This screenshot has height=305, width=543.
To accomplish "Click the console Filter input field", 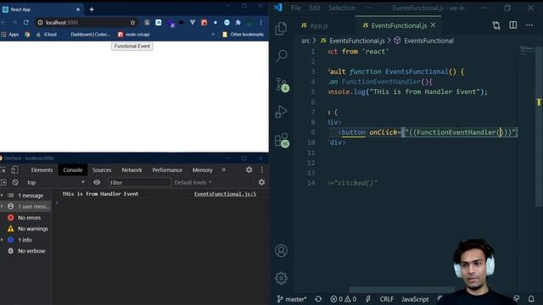I will pos(139,182).
